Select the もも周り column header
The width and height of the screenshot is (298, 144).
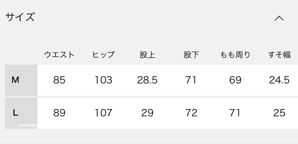(x=235, y=55)
